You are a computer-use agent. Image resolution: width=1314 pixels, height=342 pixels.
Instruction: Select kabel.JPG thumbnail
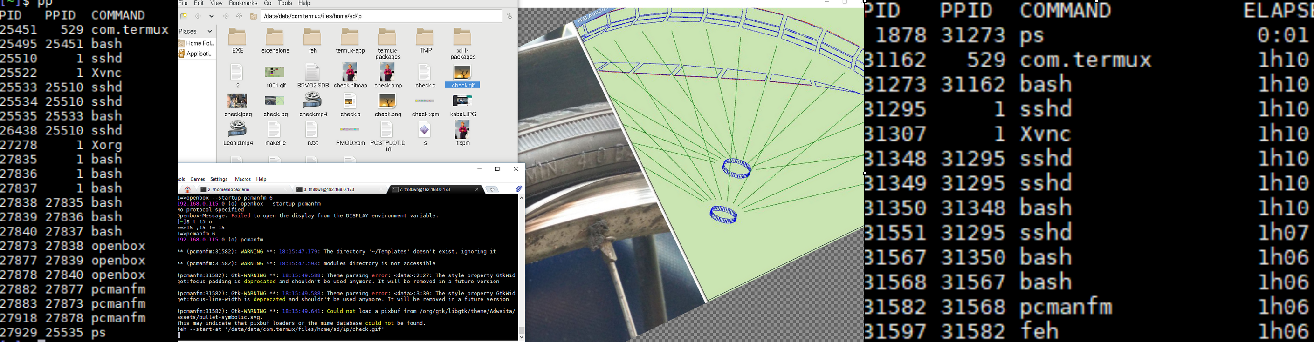point(463,101)
